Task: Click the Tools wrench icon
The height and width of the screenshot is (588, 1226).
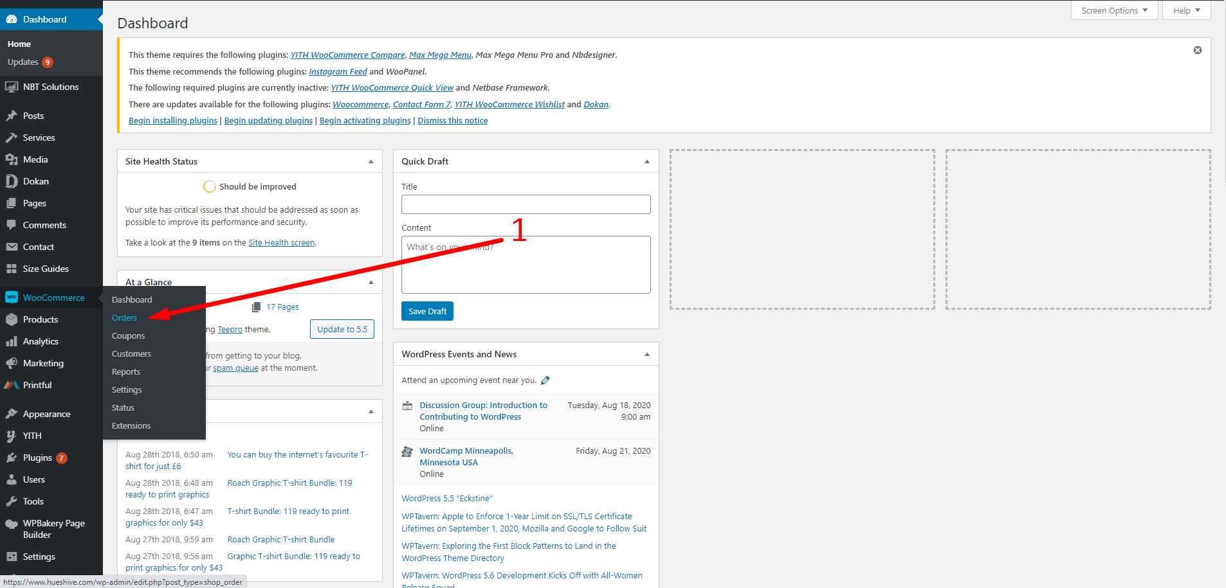Action: pos(12,501)
